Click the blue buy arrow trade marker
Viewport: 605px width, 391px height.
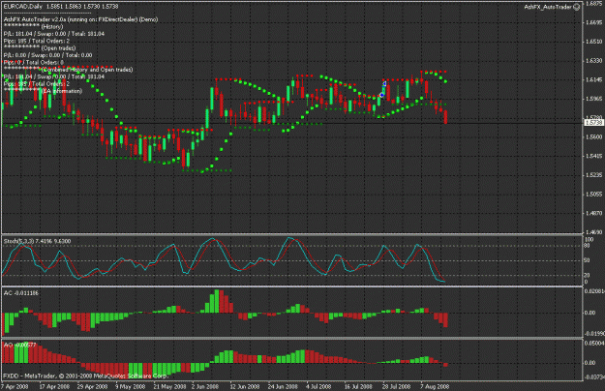pyautogui.click(x=384, y=84)
